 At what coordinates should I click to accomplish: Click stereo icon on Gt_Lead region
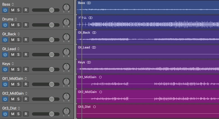point(94,48)
